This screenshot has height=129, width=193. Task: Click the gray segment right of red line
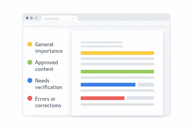pyautogui.click(x=140, y=98)
